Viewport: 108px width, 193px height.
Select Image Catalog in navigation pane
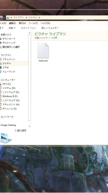point(8,125)
